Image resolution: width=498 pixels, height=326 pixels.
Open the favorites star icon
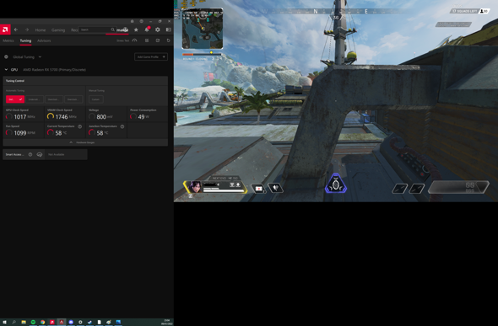[136, 29]
